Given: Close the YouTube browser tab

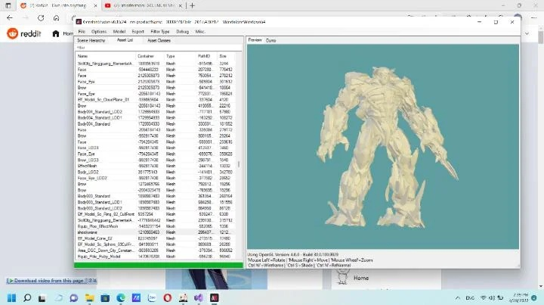Looking at the screenshot, I should (181, 6).
